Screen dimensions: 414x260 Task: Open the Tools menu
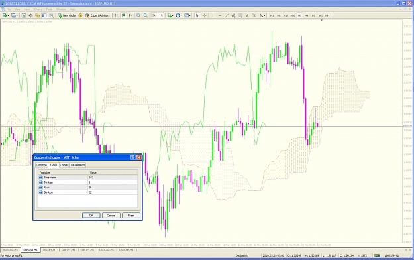[x=49, y=9]
